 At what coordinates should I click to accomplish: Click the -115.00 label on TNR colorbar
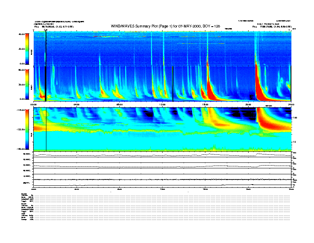(21, 110)
